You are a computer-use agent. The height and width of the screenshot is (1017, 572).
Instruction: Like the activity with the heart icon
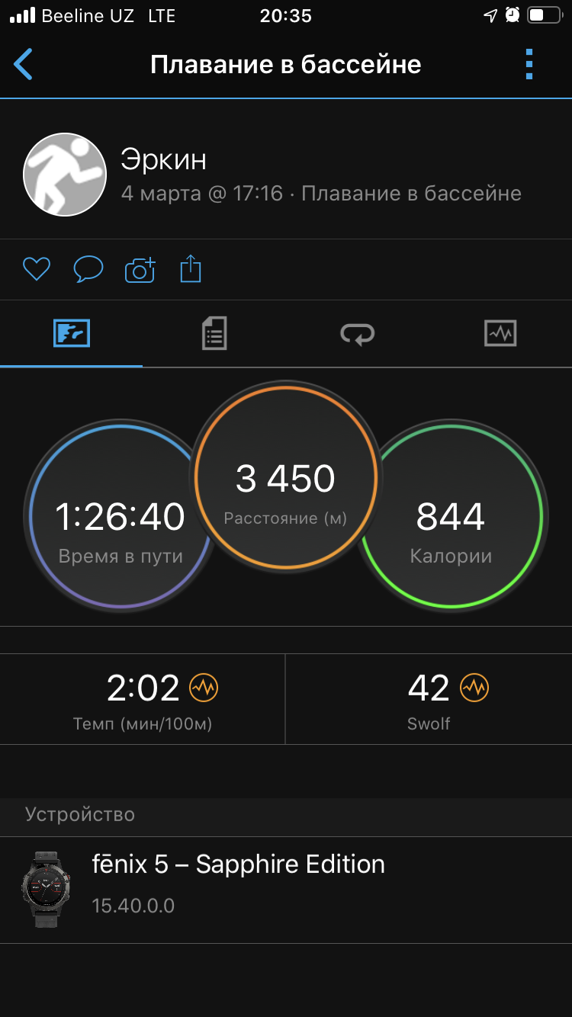(x=36, y=269)
